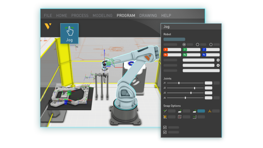Open the second long field beside a gear
263x148 pixels.
pos(198,65)
